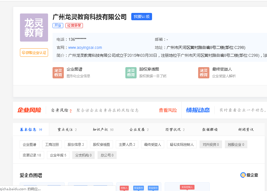
Task: Click 爱企查图谱 section heading
Action: coord(31,175)
